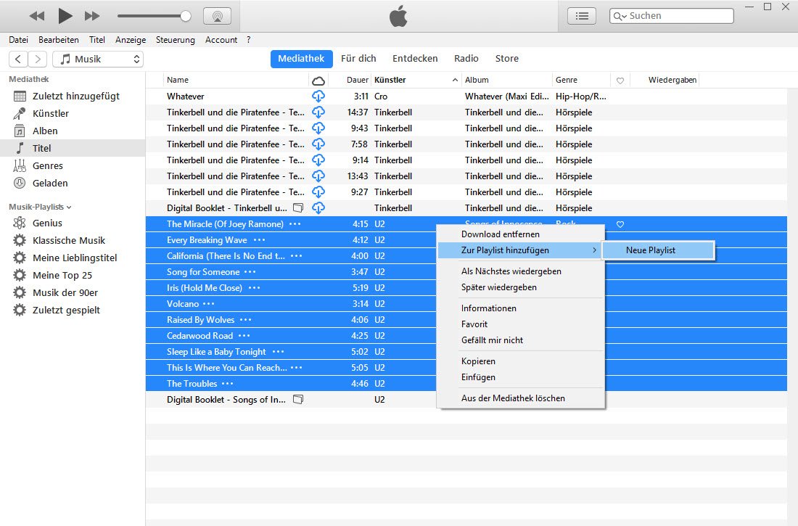The width and height of the screenshot is (798, 526).
Task: Skip forward to the next track
Action: click(x=92, y=16)
